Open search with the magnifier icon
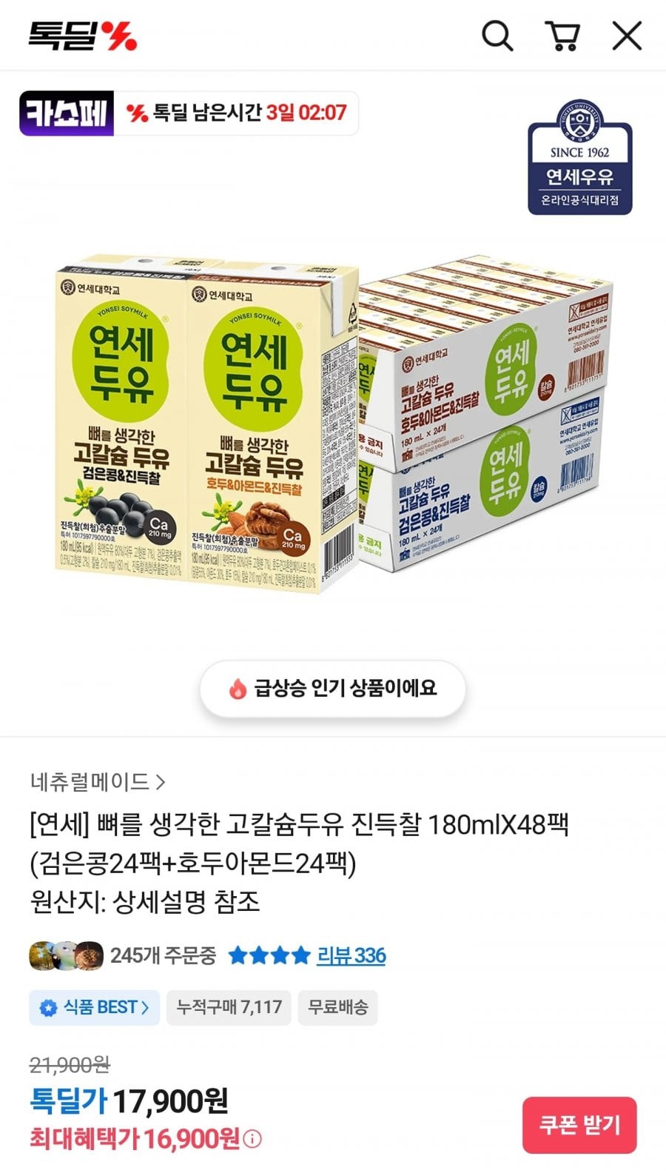Screen dimensions: 666x1176 (x=497, y=36)
